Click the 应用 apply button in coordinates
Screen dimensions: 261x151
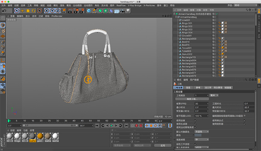[163, 146]
